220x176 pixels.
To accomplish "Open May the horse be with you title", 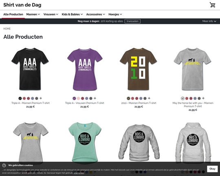I will (x=193, y=105).
